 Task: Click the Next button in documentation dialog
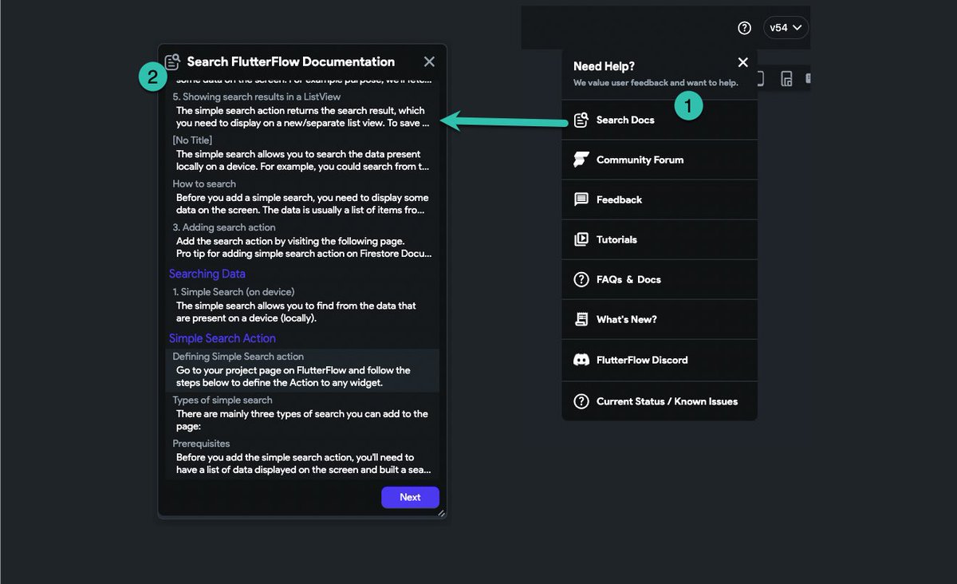410,497
